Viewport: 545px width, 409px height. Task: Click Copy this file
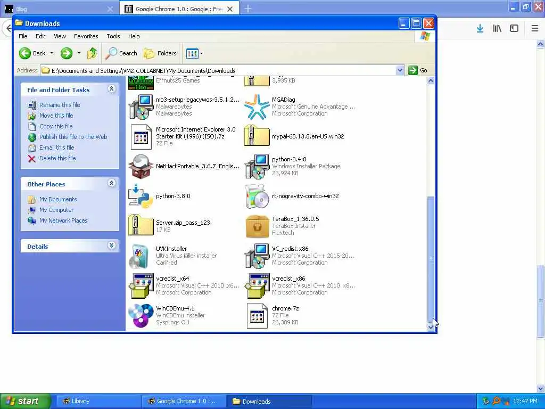tap(55, 126)
